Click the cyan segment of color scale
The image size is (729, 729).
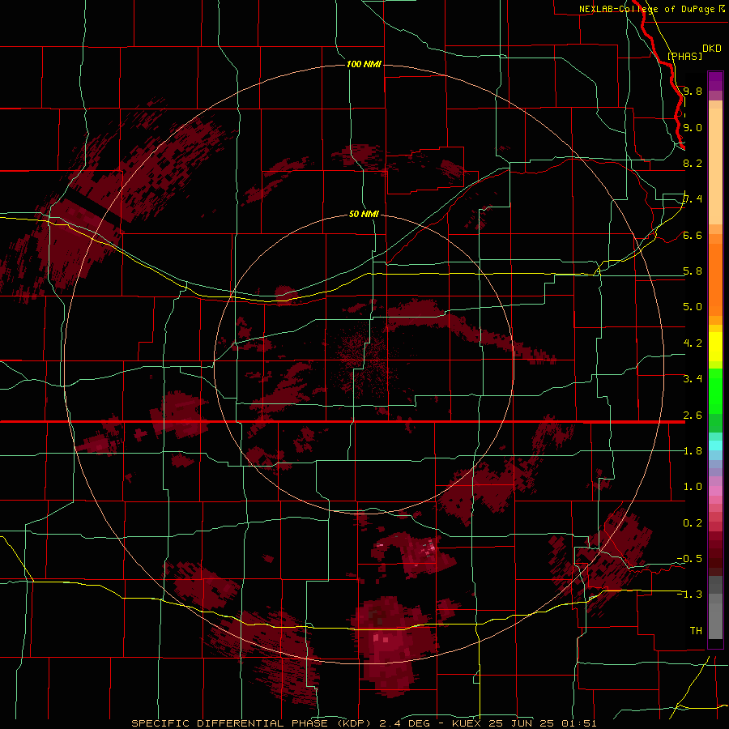(x=715, y=446)
